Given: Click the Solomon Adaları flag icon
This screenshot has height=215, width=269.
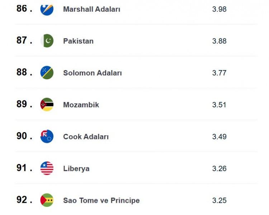Looking at the screenshot, I should pyautogui.click(x=47, y=73).
